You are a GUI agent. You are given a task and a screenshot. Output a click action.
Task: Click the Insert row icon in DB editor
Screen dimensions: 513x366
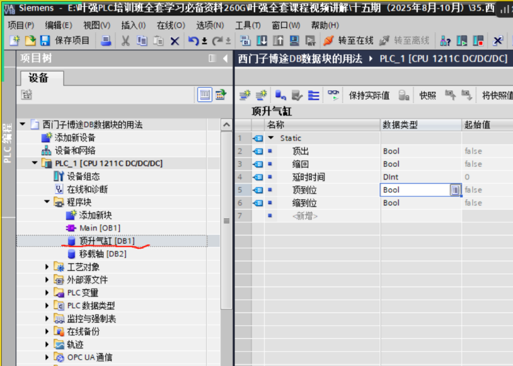tap(245, 95)
